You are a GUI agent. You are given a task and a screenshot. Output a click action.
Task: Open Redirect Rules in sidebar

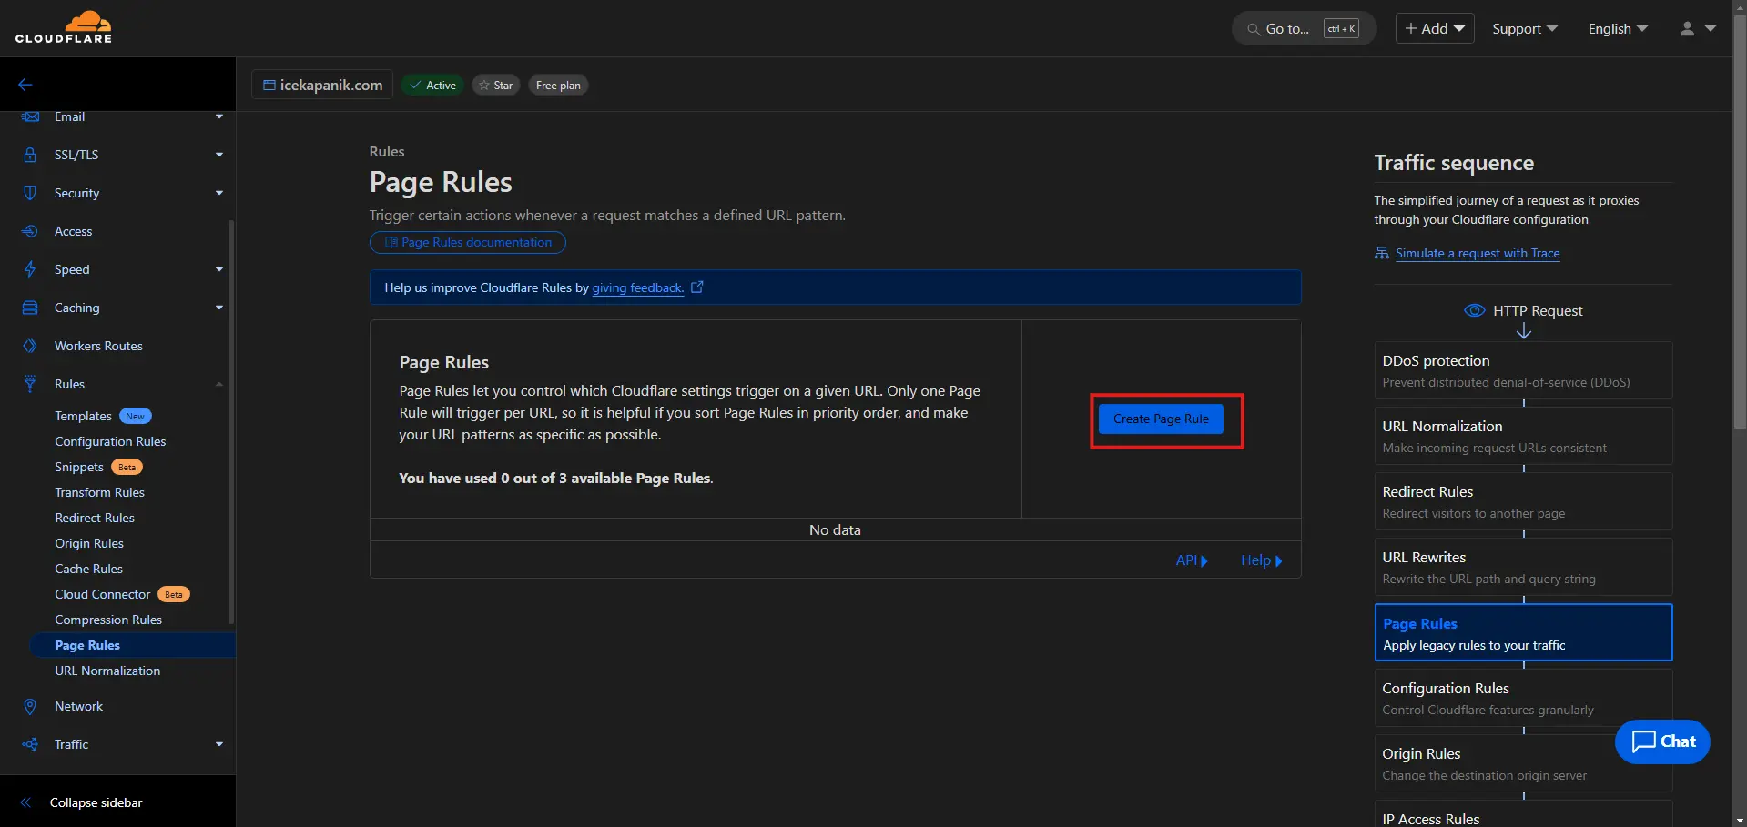[95, 518]
